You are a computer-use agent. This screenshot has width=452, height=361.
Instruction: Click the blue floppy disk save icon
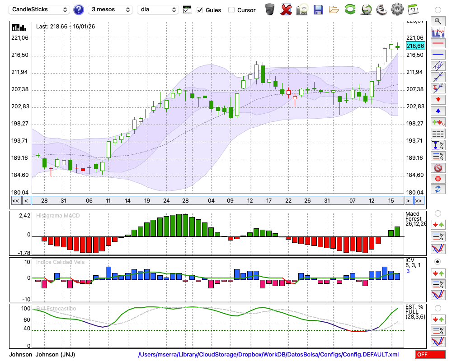(x=318, y=9)
